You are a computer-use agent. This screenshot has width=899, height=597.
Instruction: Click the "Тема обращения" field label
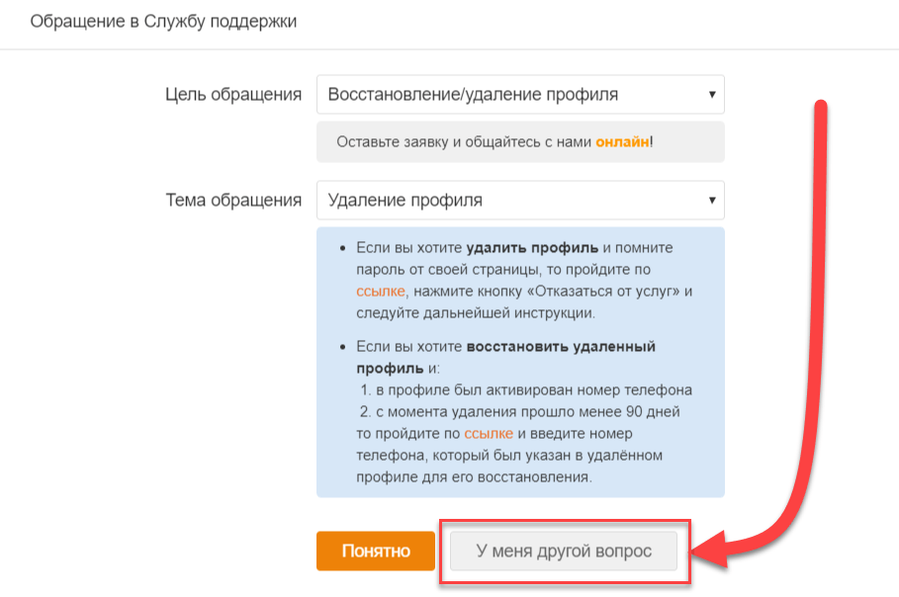coord(232,200)
